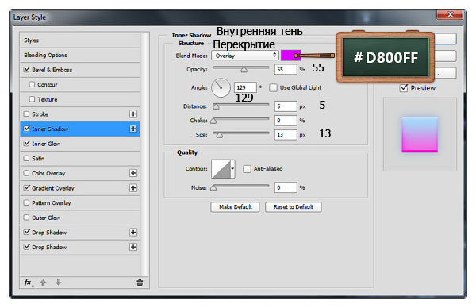Click the Make Default button
476x308 pixels.
coord(236,207)
